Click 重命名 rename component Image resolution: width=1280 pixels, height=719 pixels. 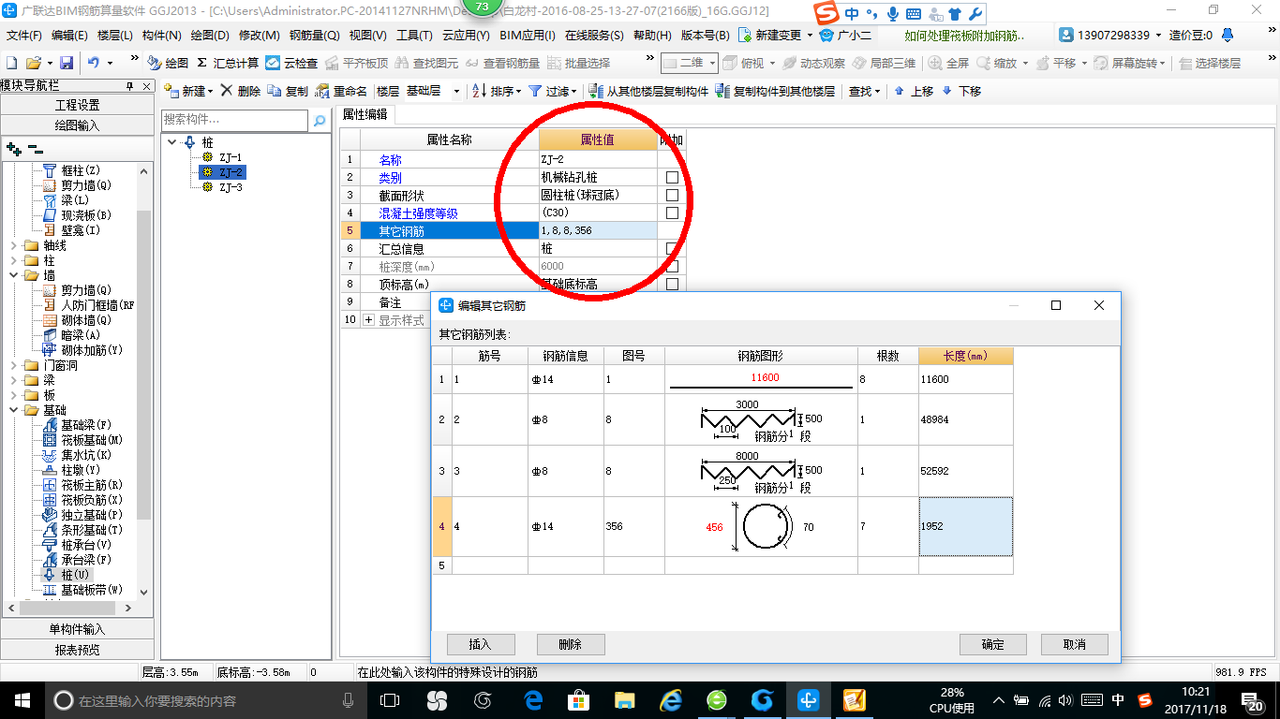(x=341, y=91)
